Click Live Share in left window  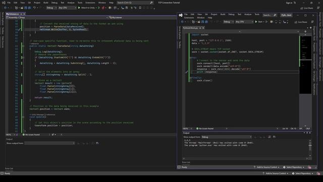[307, 8]
